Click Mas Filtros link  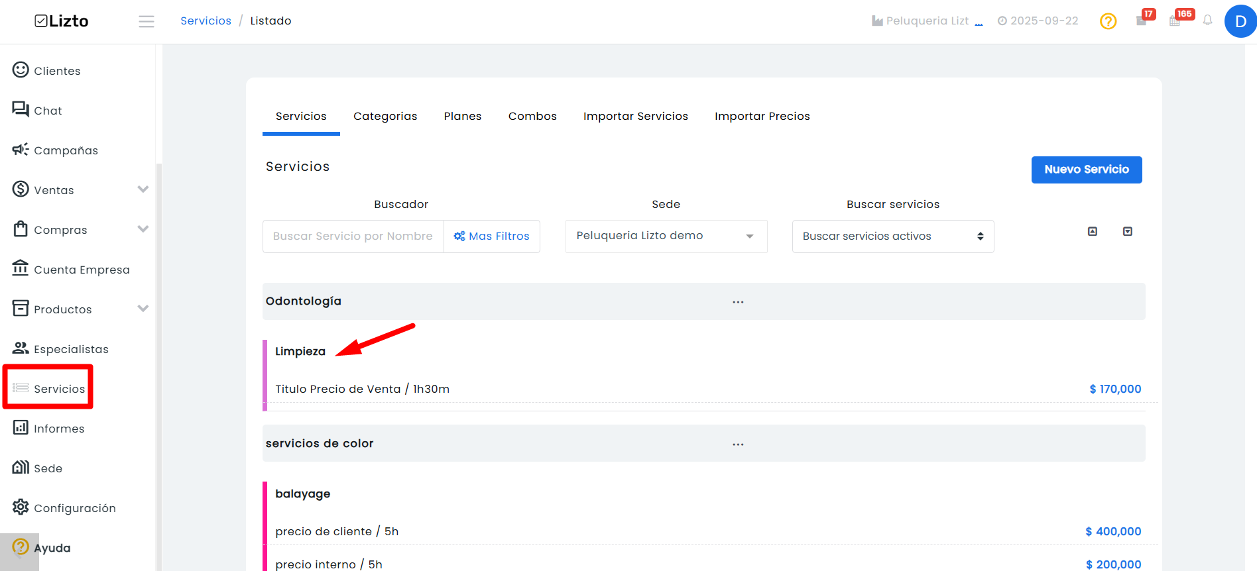pos(492,236)
